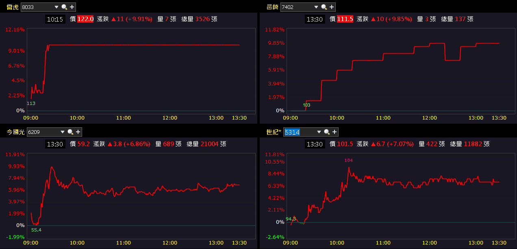Click the plus icon beside code 7402
Screen dimensions: 517x249
[x=332, y=7]
